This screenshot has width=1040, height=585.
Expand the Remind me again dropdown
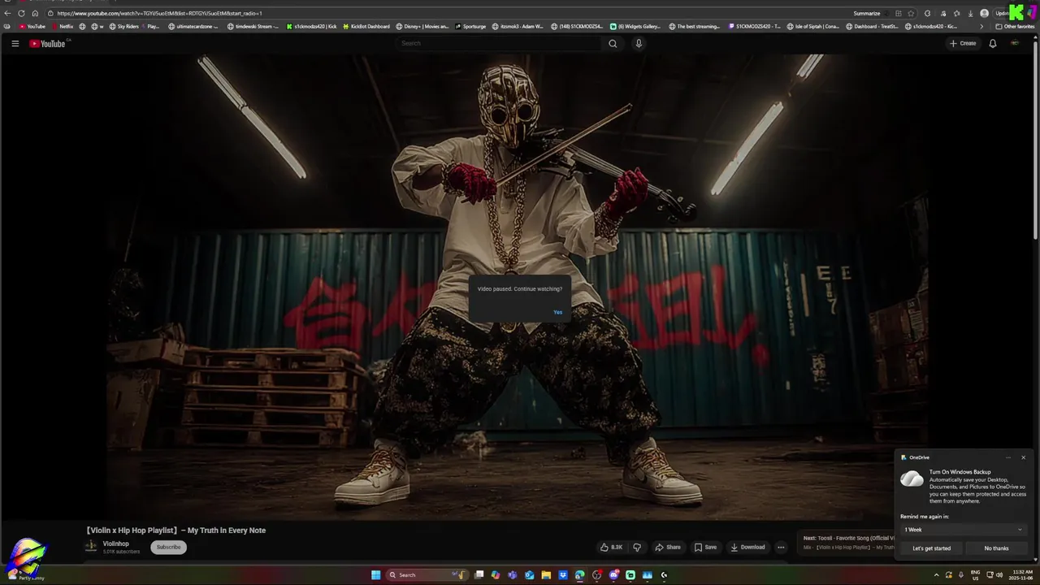(963, 530)
